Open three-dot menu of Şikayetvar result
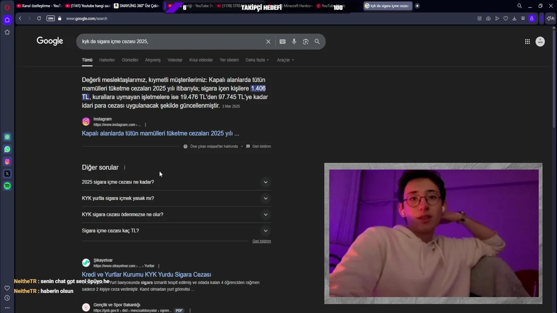 click(x=158, y=266)
